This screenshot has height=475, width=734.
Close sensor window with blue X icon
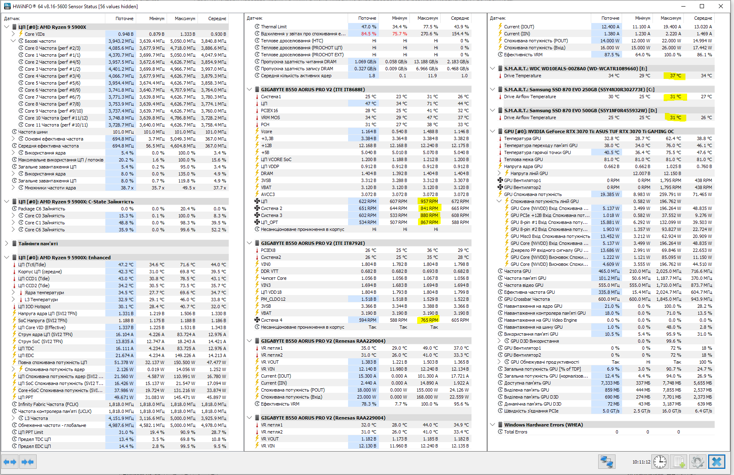pos(717,462)
